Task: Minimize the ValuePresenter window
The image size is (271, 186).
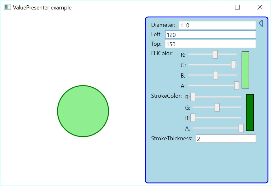Action: tap(216, 7)
